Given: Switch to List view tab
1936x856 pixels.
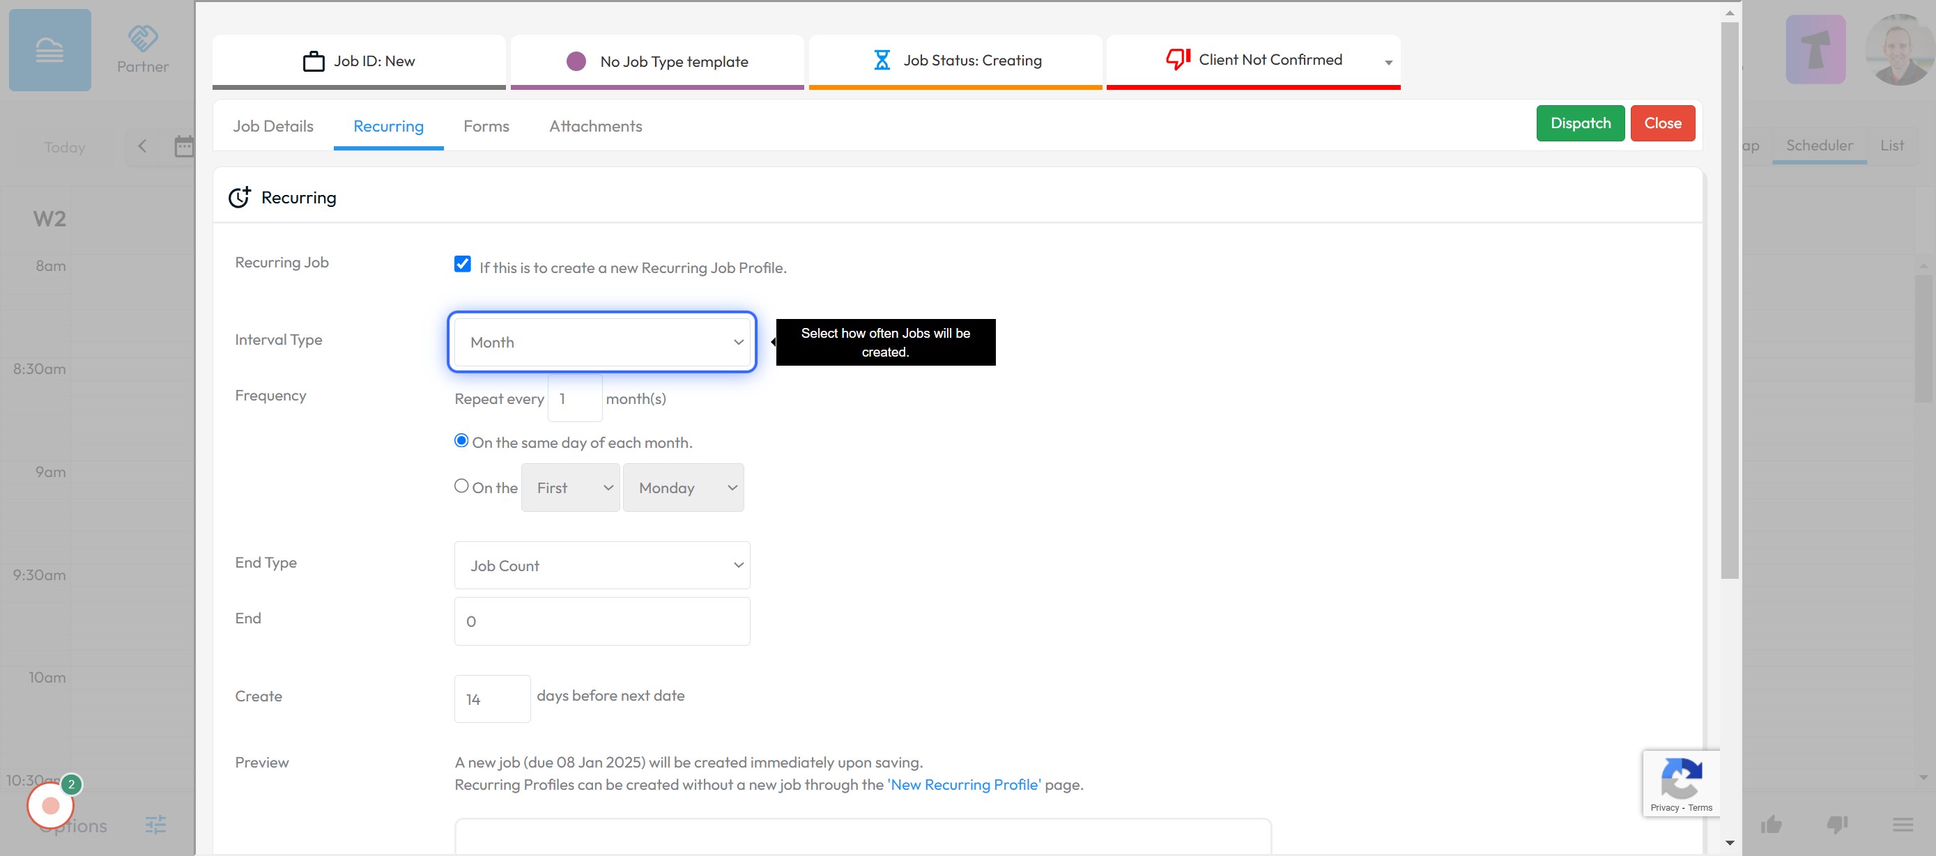Looking at the screenshot, I should click(1891, 145).
